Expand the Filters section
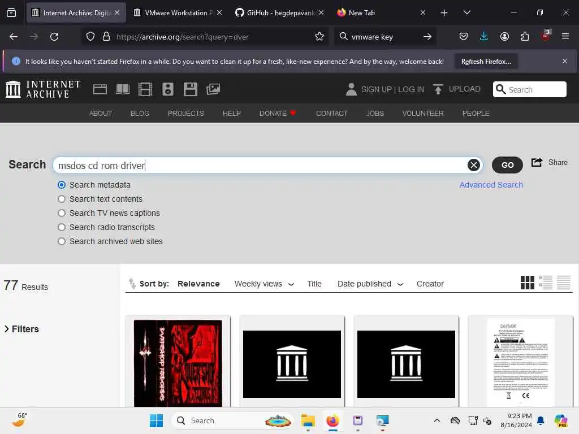Image resolution: width=579 pixels, height=434 pixels. tap(21, 329)
